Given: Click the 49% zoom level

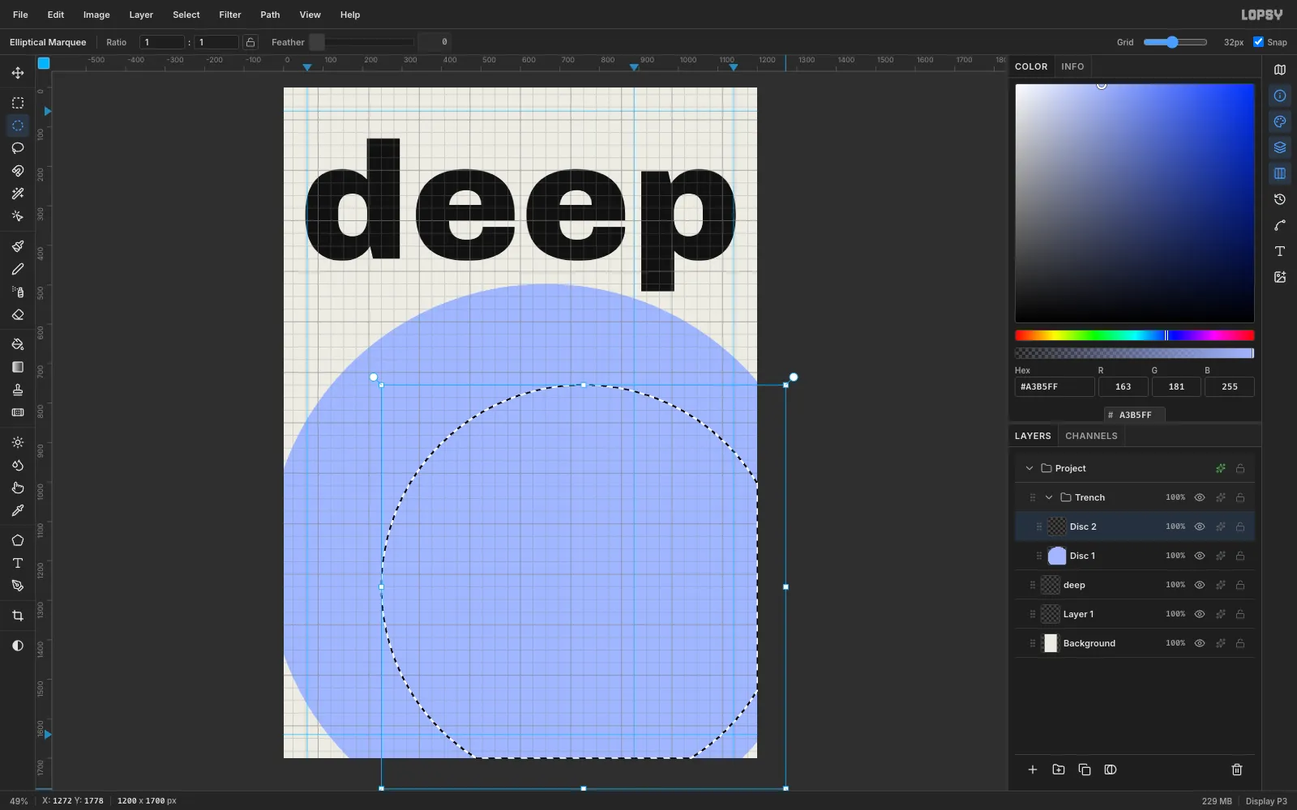Looking at the screenshot, I should tap(19, 801).
